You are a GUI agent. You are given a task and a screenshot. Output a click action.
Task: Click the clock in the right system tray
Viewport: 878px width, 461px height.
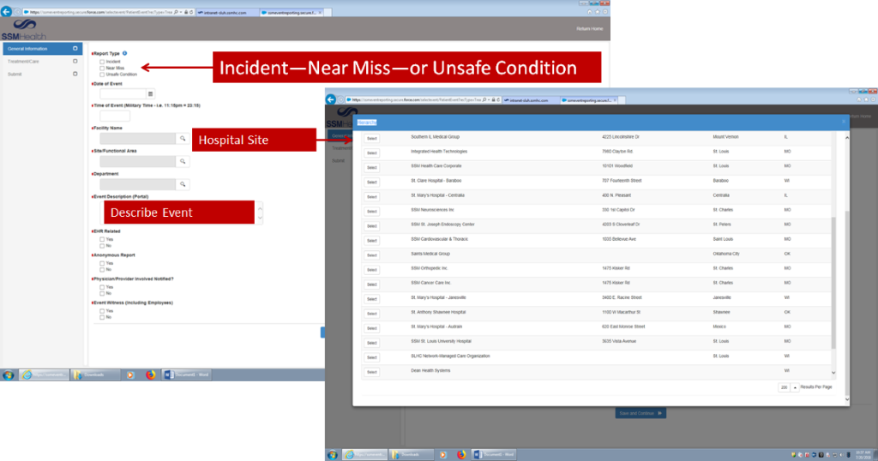pyautogui.click(x=863, y=455)
